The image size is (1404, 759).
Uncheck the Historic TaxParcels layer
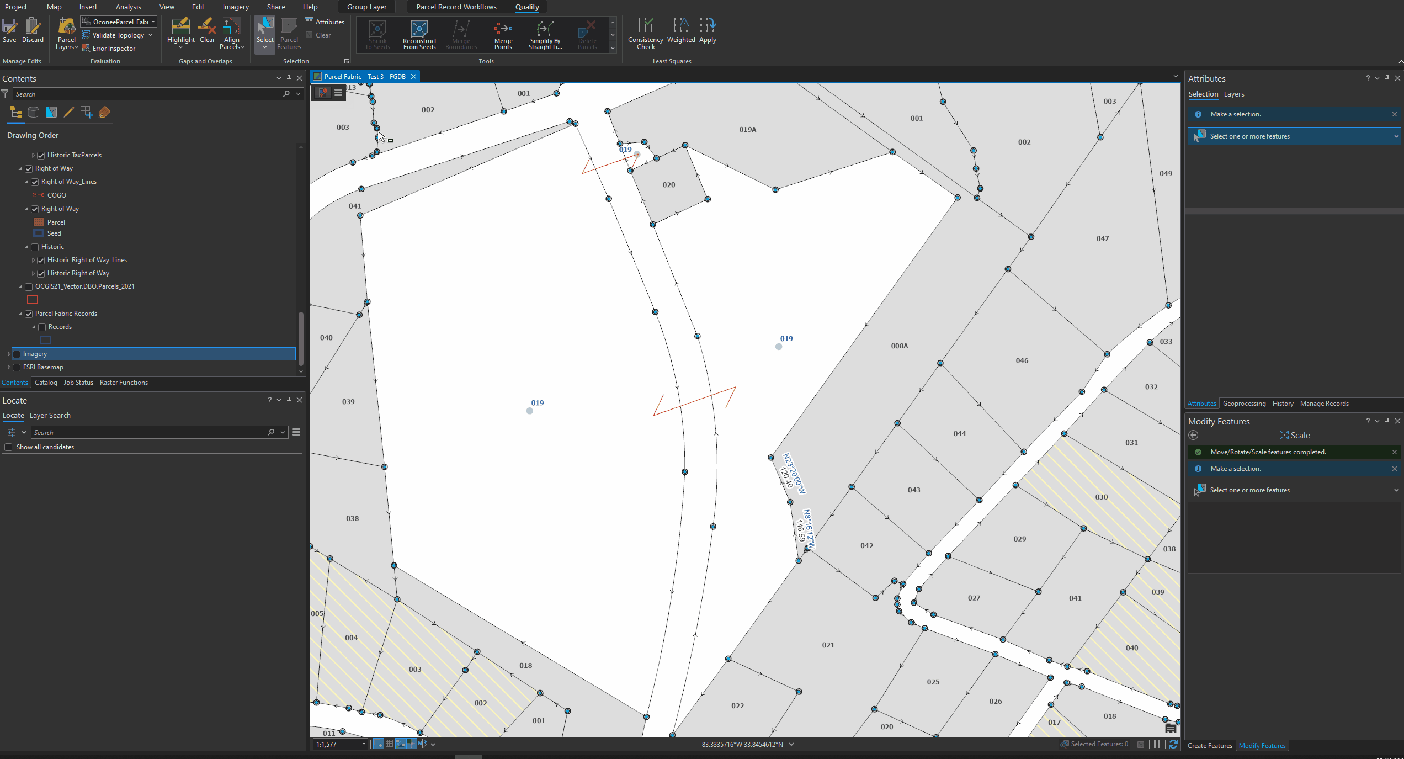pyautogui.click(x=41, y=155)
